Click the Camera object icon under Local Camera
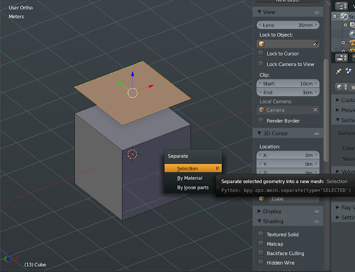355x272 pixels. pos(261,110)
